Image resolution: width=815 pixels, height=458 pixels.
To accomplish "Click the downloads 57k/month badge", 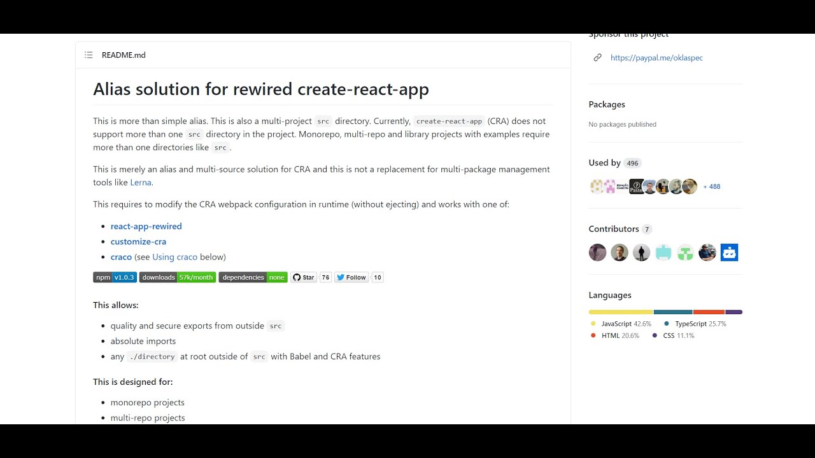I will pos(178,277).
